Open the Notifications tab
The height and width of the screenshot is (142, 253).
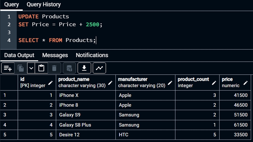tap(92, 55)
